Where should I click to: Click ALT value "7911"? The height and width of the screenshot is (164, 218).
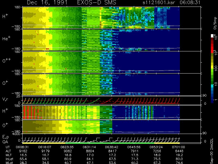coord(135,151)
